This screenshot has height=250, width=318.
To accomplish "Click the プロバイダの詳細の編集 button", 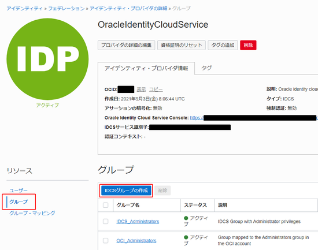I will [x=127, y=45].
